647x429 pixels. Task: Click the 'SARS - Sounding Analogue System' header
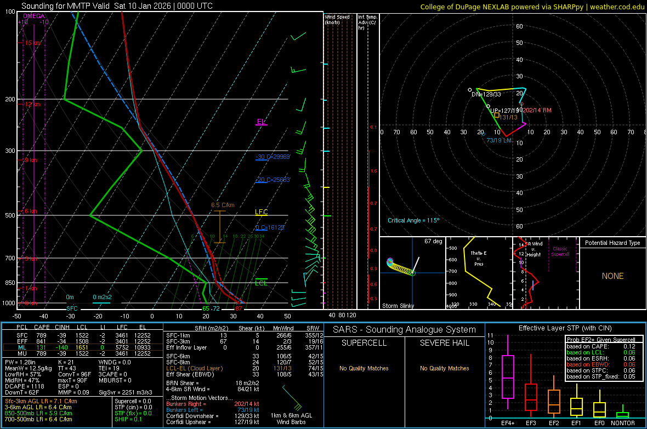click(x=404, y=330)
